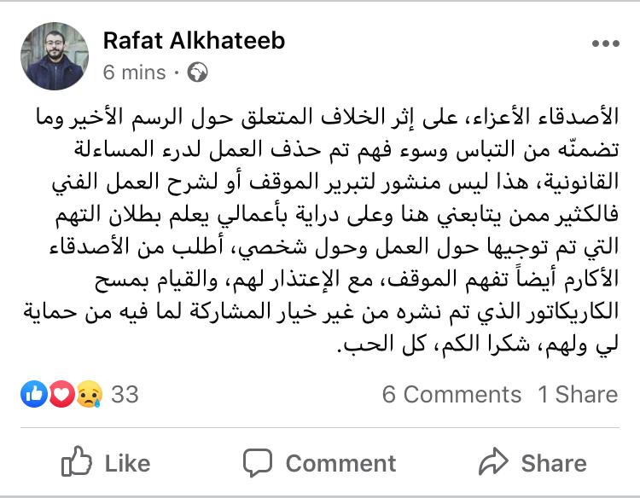Click the blue thumbs-up reaction icon

[34, 394]
